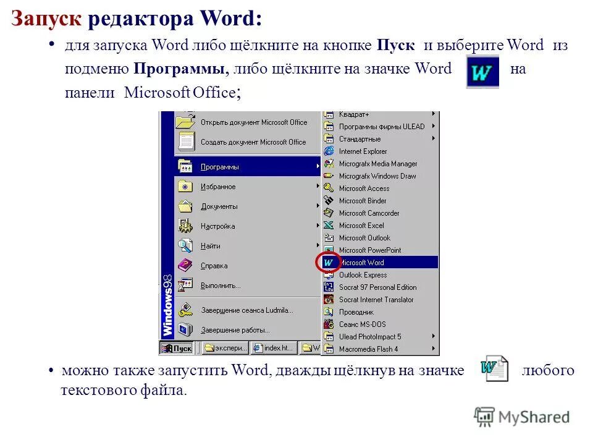The width and height of the screenshot is (593, 445).
Task: Click the Microsoft Word icon in Programs list
Action: coord(328,263)
